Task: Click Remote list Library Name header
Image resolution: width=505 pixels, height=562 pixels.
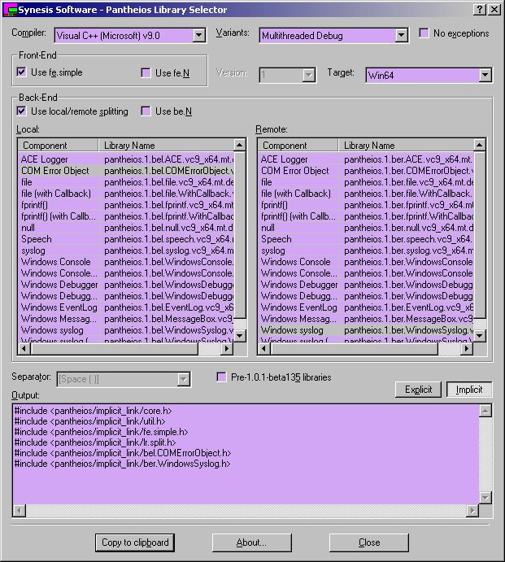Action: click(x=406, y=145)
